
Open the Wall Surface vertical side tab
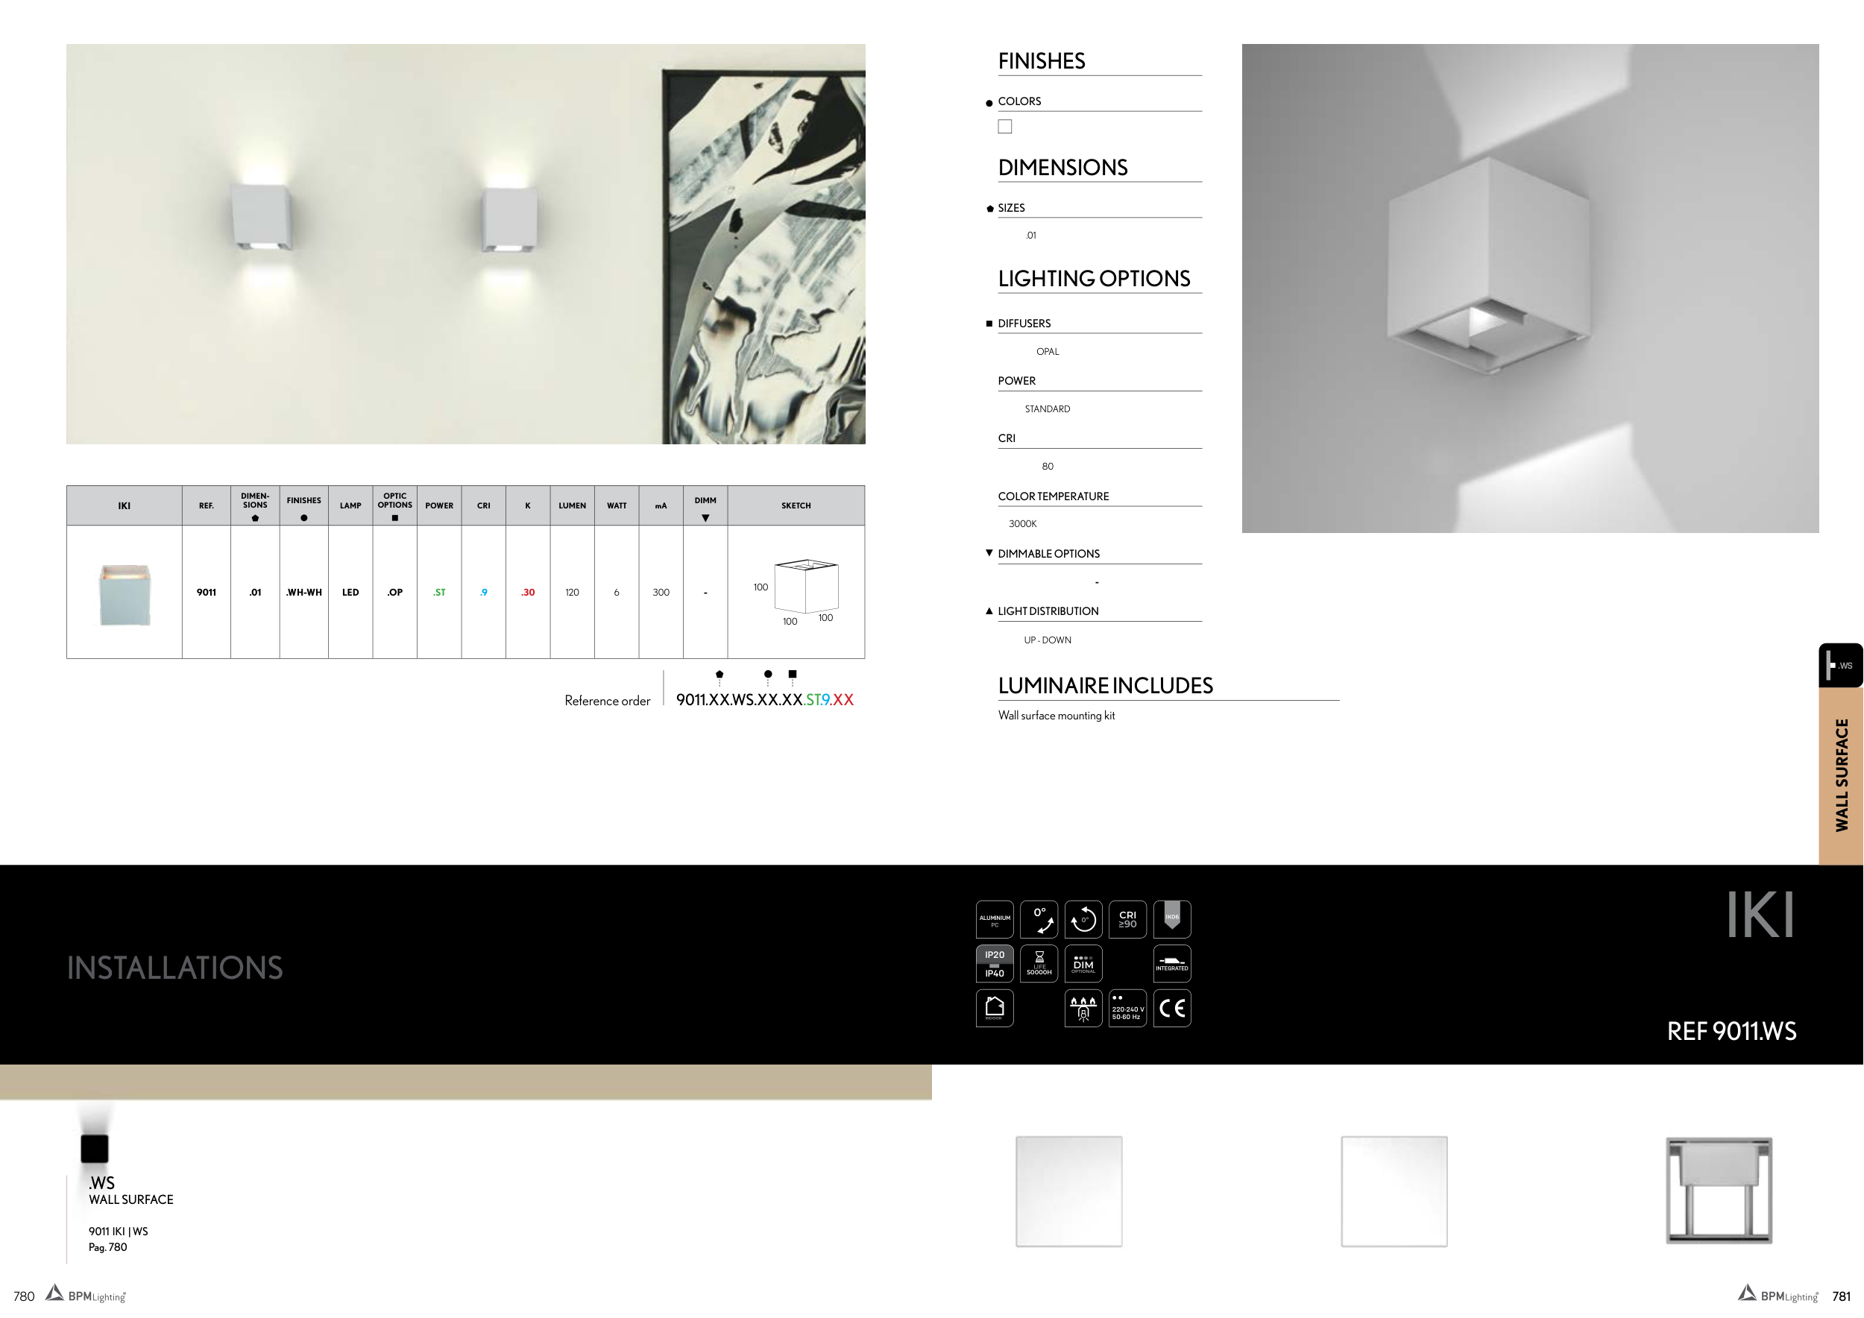coord(1842,775)
